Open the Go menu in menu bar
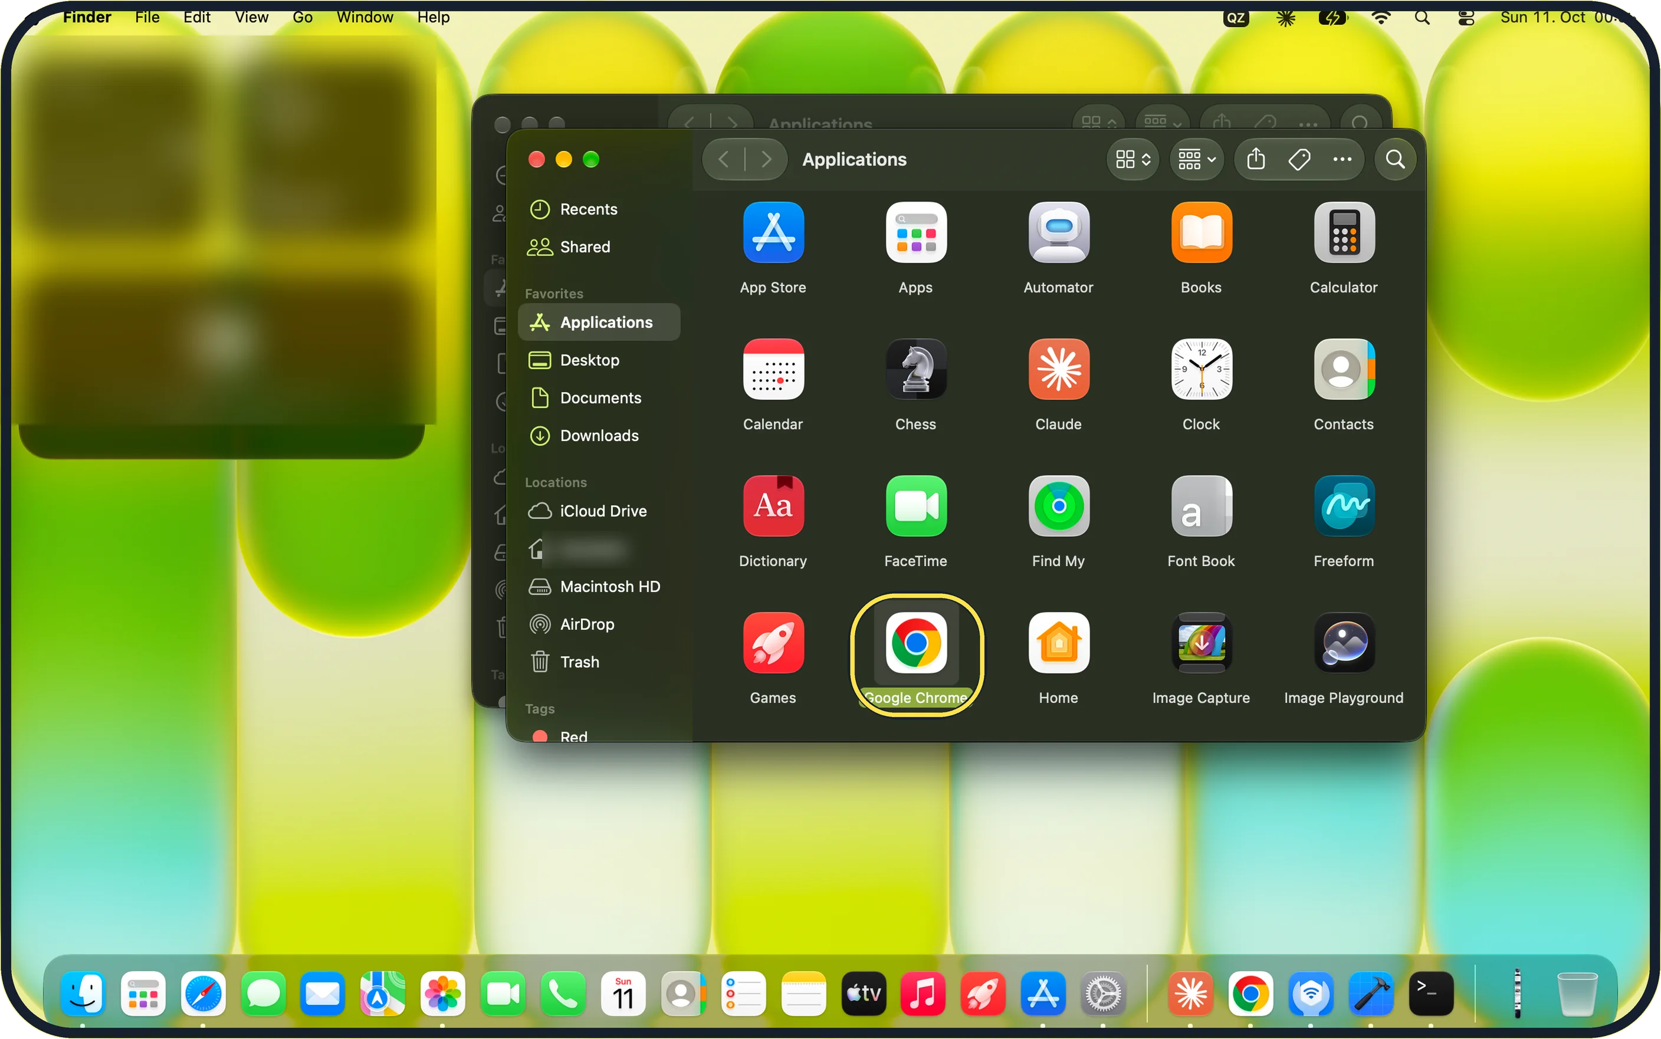 point(303,17)
